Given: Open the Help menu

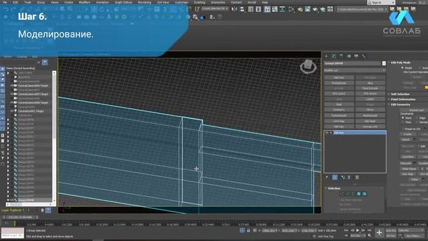Looking at the screenshot, I should point(265,2).
